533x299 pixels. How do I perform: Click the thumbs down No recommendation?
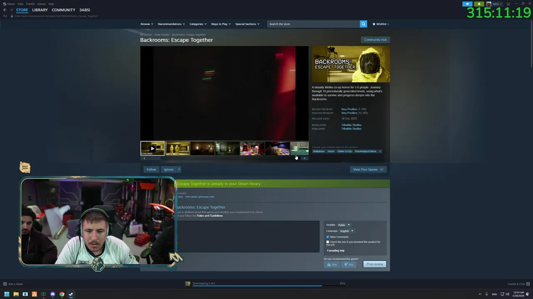point(349,265)
